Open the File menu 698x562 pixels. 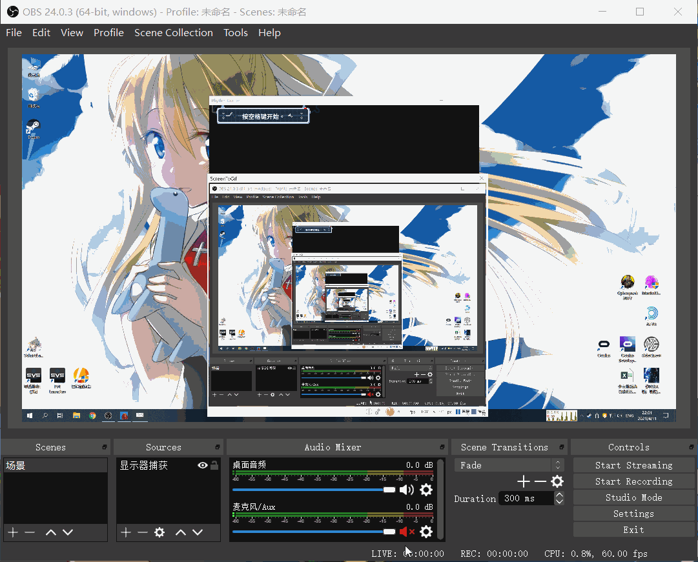[14, 33]
